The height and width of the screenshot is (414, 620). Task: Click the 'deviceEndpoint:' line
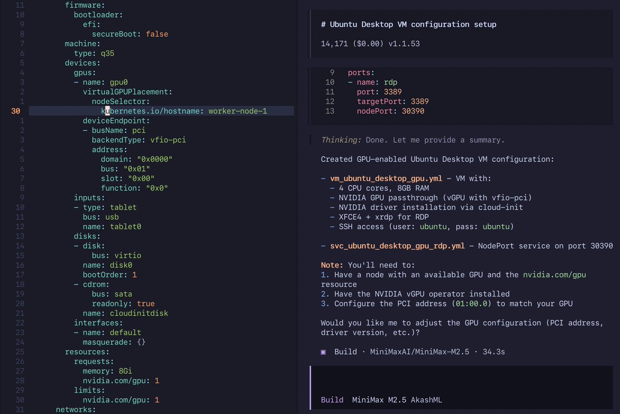(x=116, y=120)
